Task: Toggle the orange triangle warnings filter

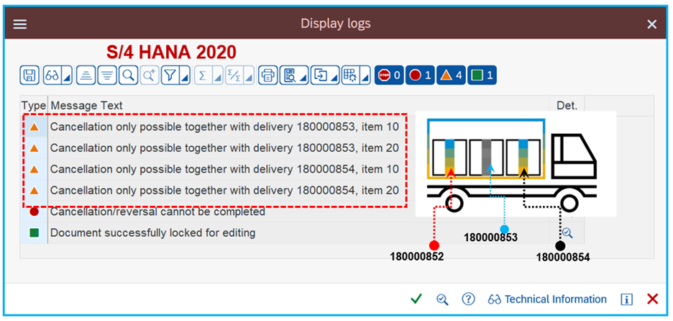Action: point(451,76)
